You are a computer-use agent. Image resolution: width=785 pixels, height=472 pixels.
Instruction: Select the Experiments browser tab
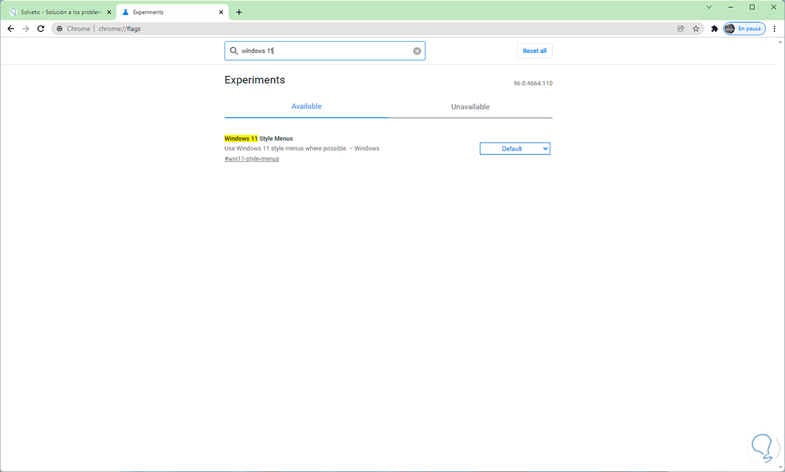(x=172, y=12)
